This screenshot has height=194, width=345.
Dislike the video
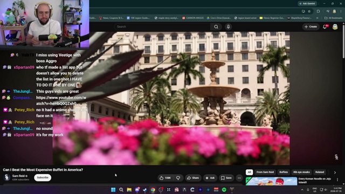[178, 178]
